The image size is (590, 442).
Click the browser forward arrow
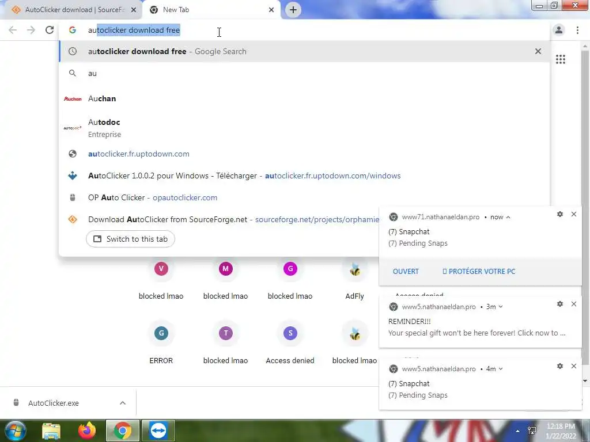(x=31, y=30)
